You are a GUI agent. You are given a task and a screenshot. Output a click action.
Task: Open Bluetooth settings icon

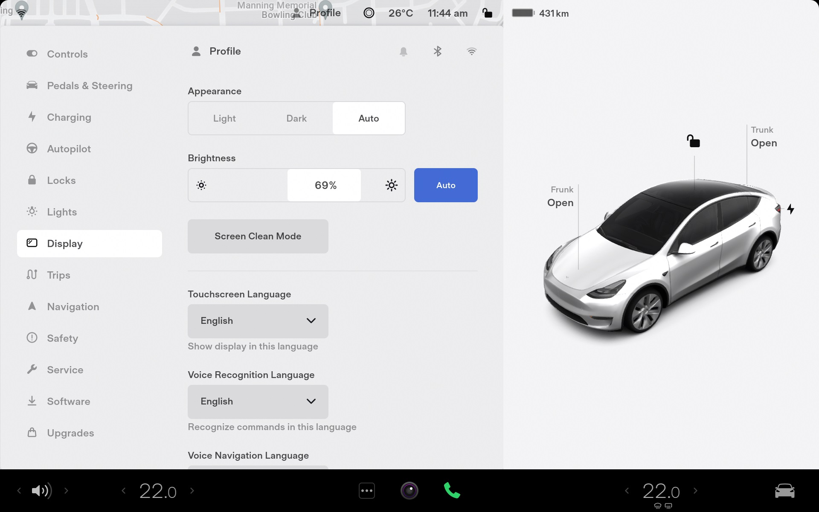tap(437, 52)
